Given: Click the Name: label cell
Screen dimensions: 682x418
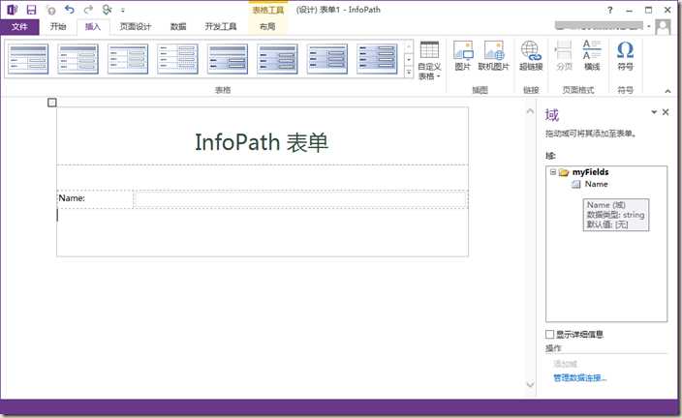Looking at the screenshot, I should 95,198.
